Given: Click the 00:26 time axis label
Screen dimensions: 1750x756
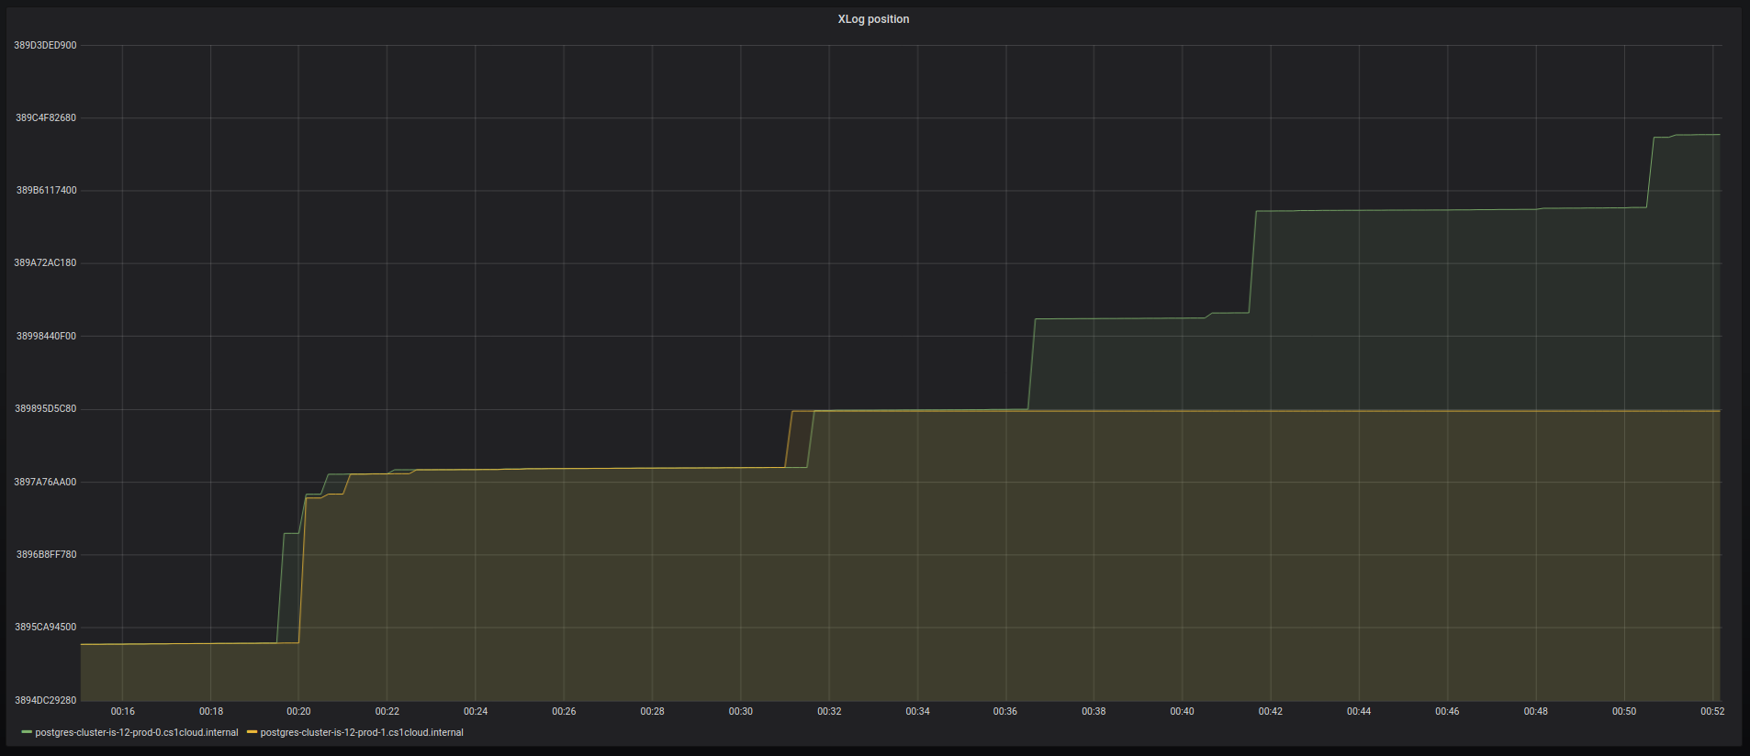Looking at the screenshot, I should point(564,711).
